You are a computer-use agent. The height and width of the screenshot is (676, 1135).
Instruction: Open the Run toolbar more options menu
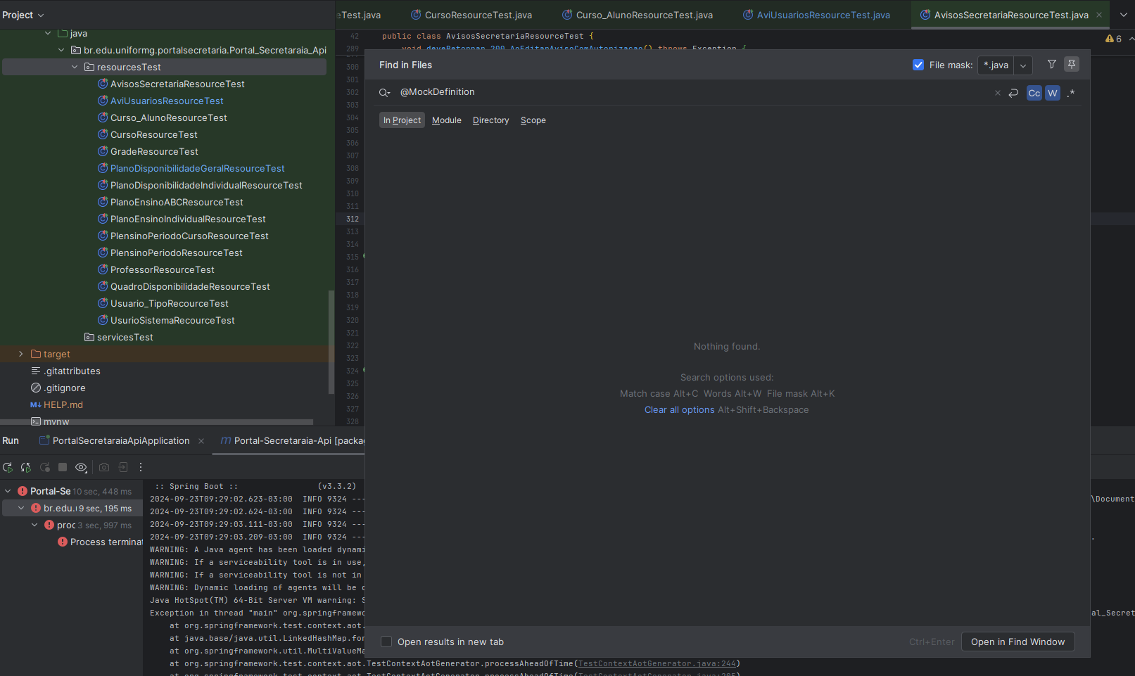(141, 467)
